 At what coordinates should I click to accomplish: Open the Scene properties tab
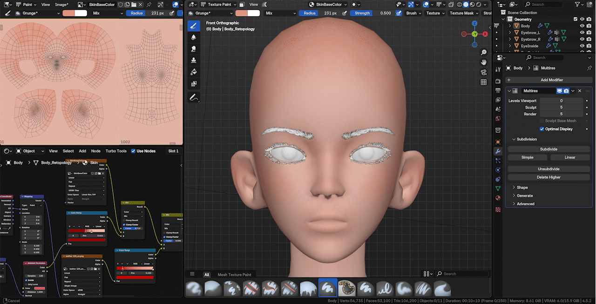click(498, 109)
